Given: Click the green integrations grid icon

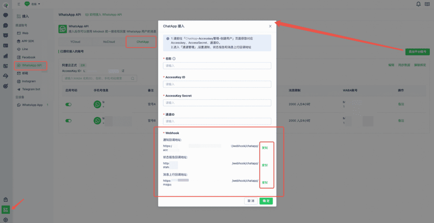Looking at the screenshot, I should pyautogui.click(x=6, y=209).
